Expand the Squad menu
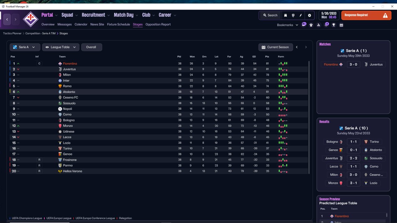 click(x=70, y=15)
